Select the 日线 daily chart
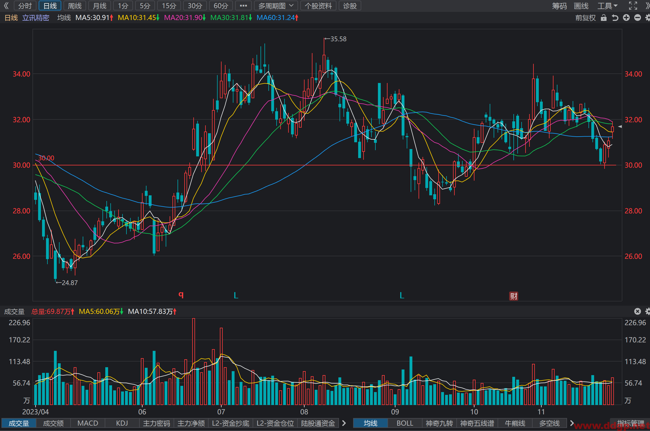This screenshot has width=650, height=431. 50,6
